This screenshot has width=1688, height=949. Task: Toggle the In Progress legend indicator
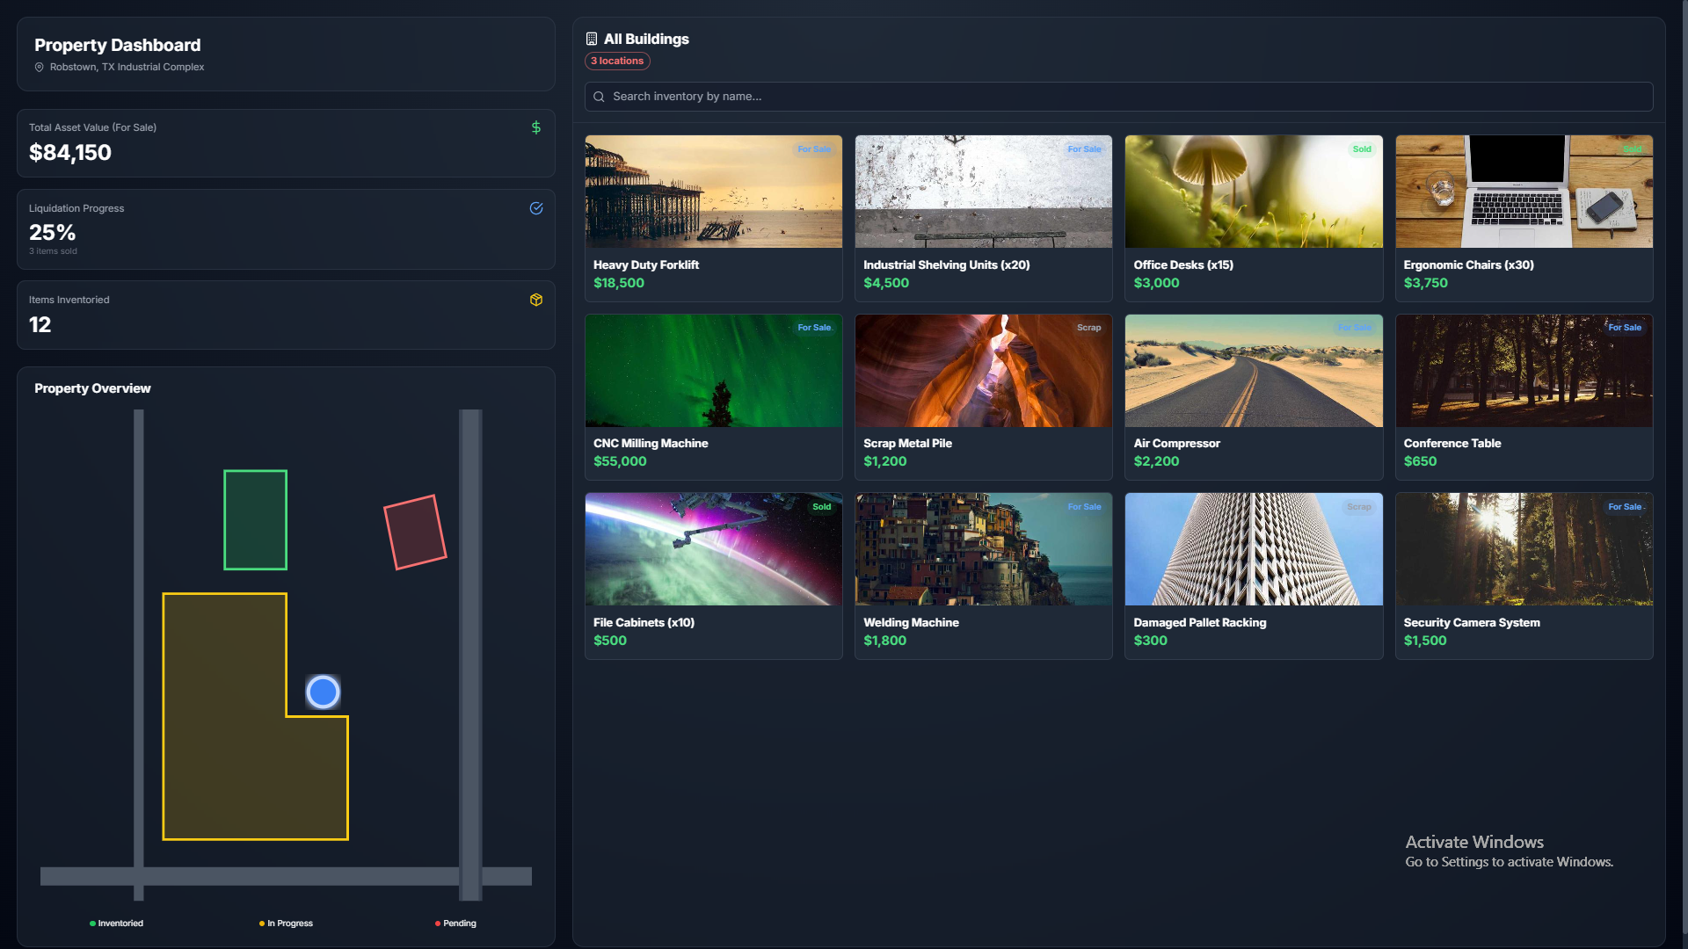pyautogui.click(x=260, y=924)
